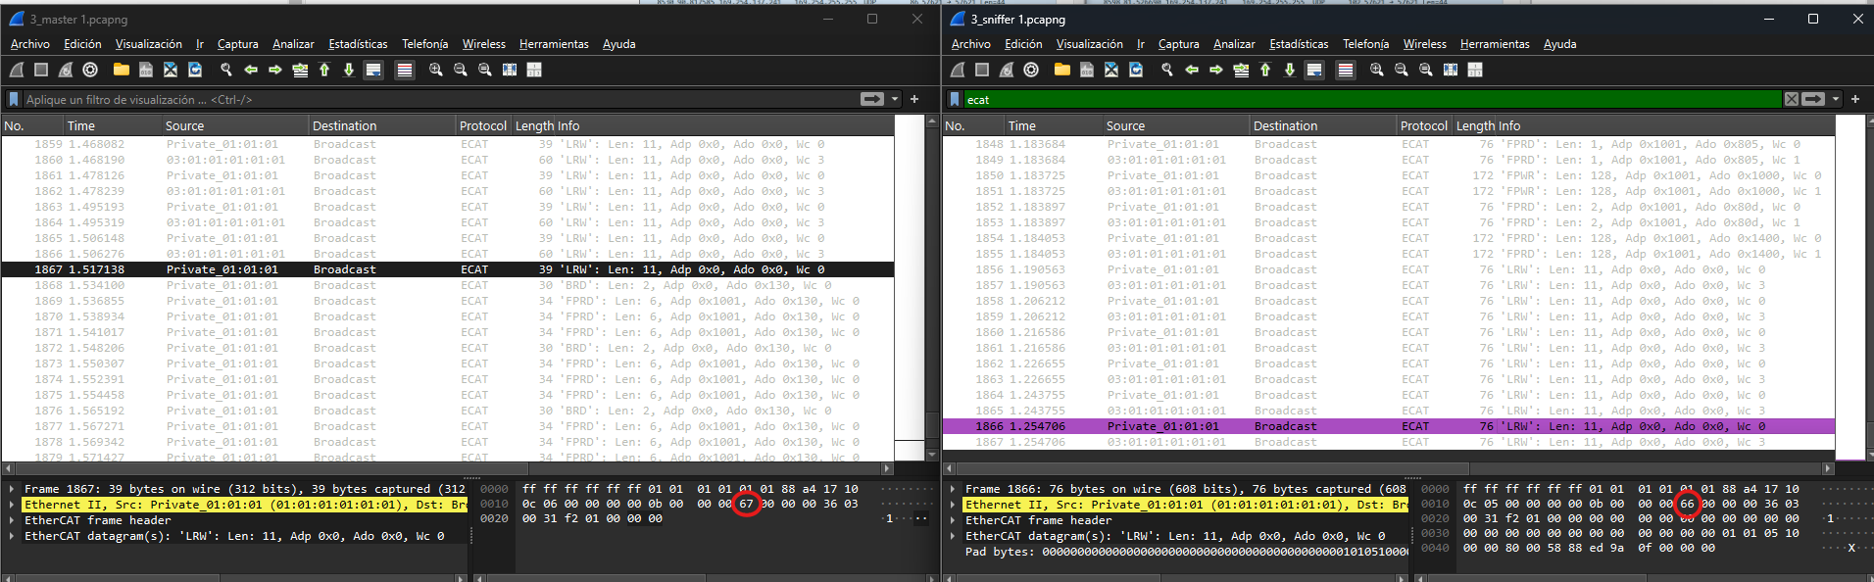Open the Analizar menu in 3_master window
This screenshot has height=582, width=1874.
pyautogui.click(x=293, y=44)
